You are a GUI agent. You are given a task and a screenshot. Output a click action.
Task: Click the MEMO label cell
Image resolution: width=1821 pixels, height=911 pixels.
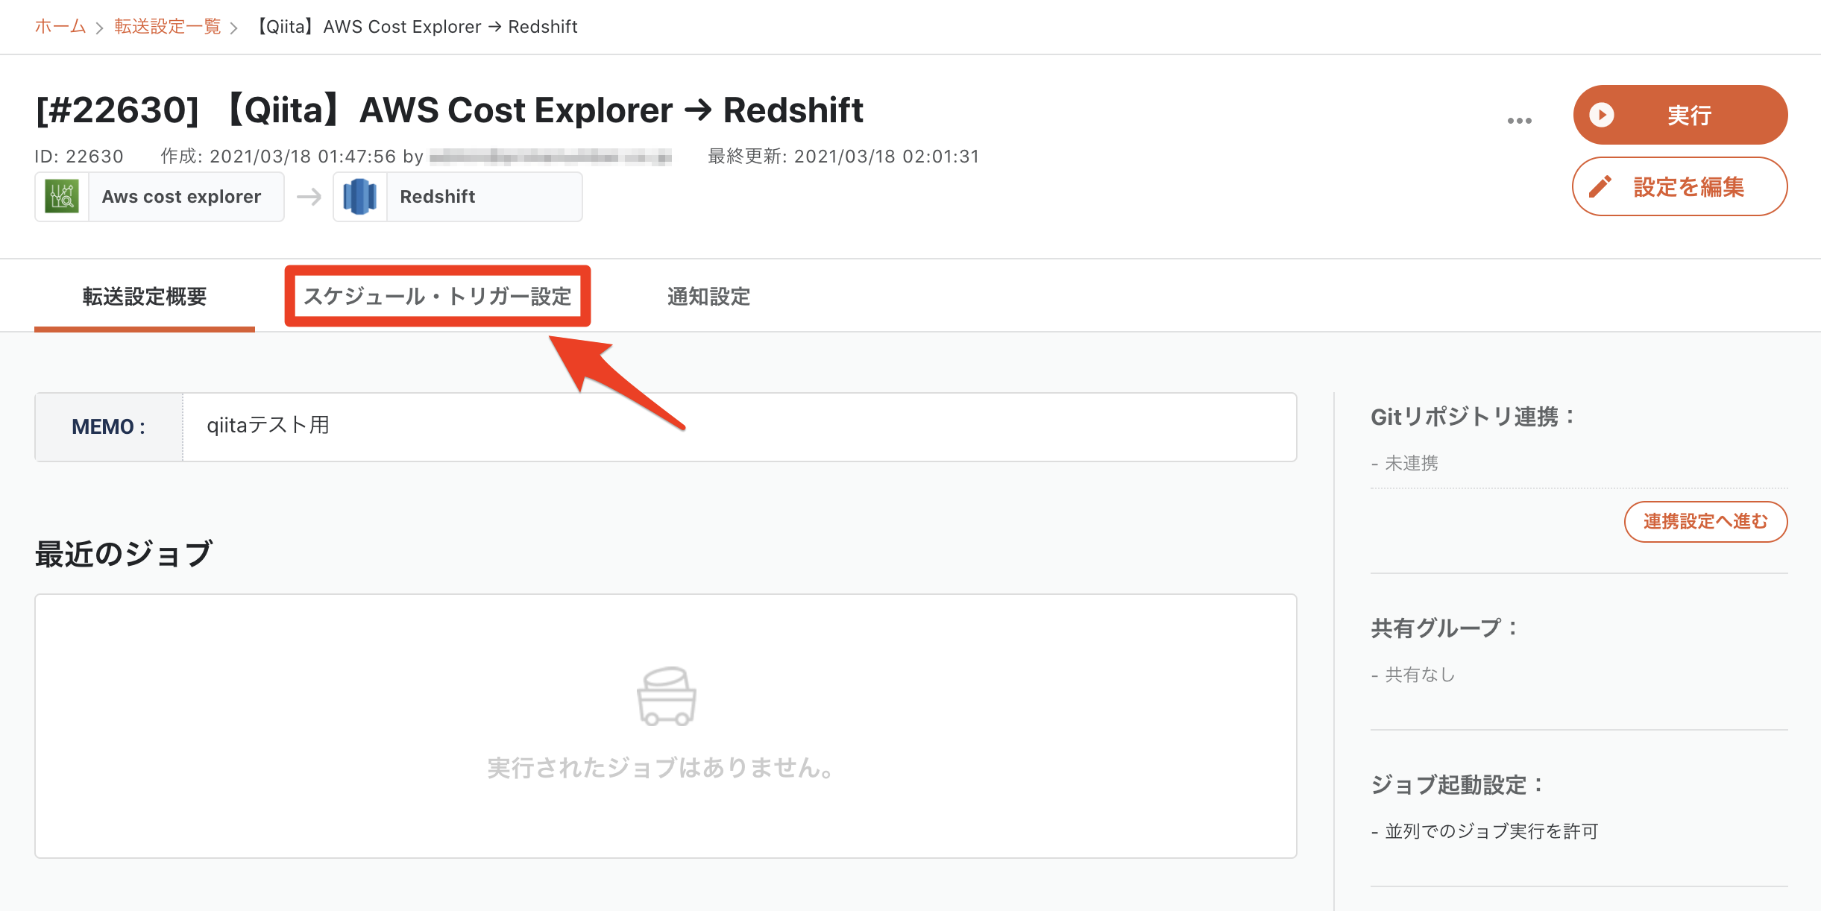(x=109, y=427)
